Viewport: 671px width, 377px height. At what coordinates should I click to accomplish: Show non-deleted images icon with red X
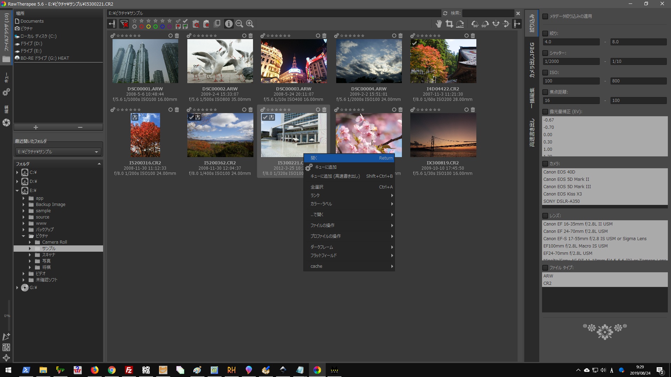click(206, 24)
